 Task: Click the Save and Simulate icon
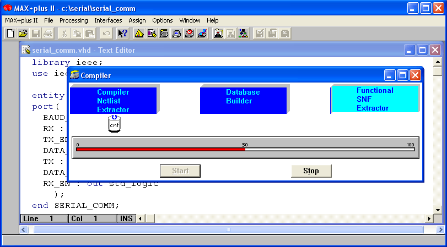pos(284,34)
